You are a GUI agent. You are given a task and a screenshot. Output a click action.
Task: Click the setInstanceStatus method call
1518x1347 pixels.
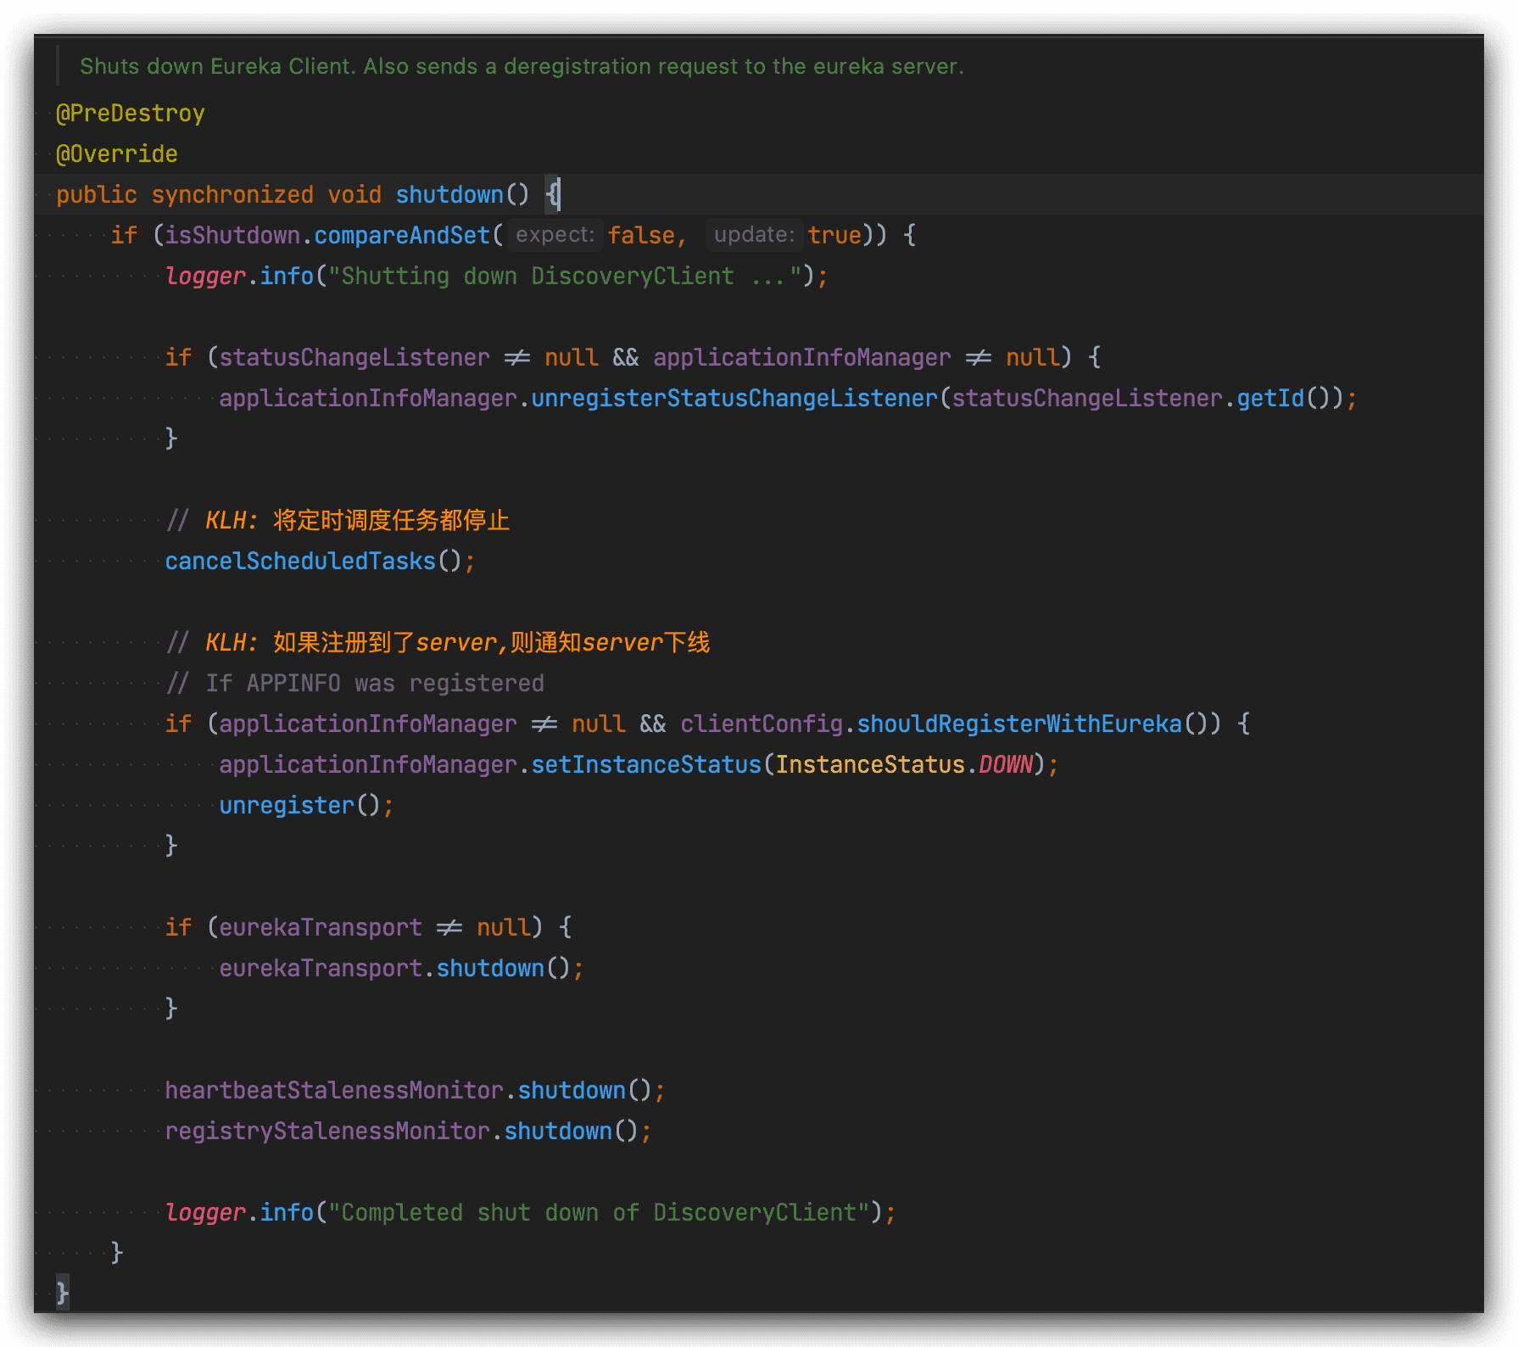pyautogui.click(x=646, y=764)
